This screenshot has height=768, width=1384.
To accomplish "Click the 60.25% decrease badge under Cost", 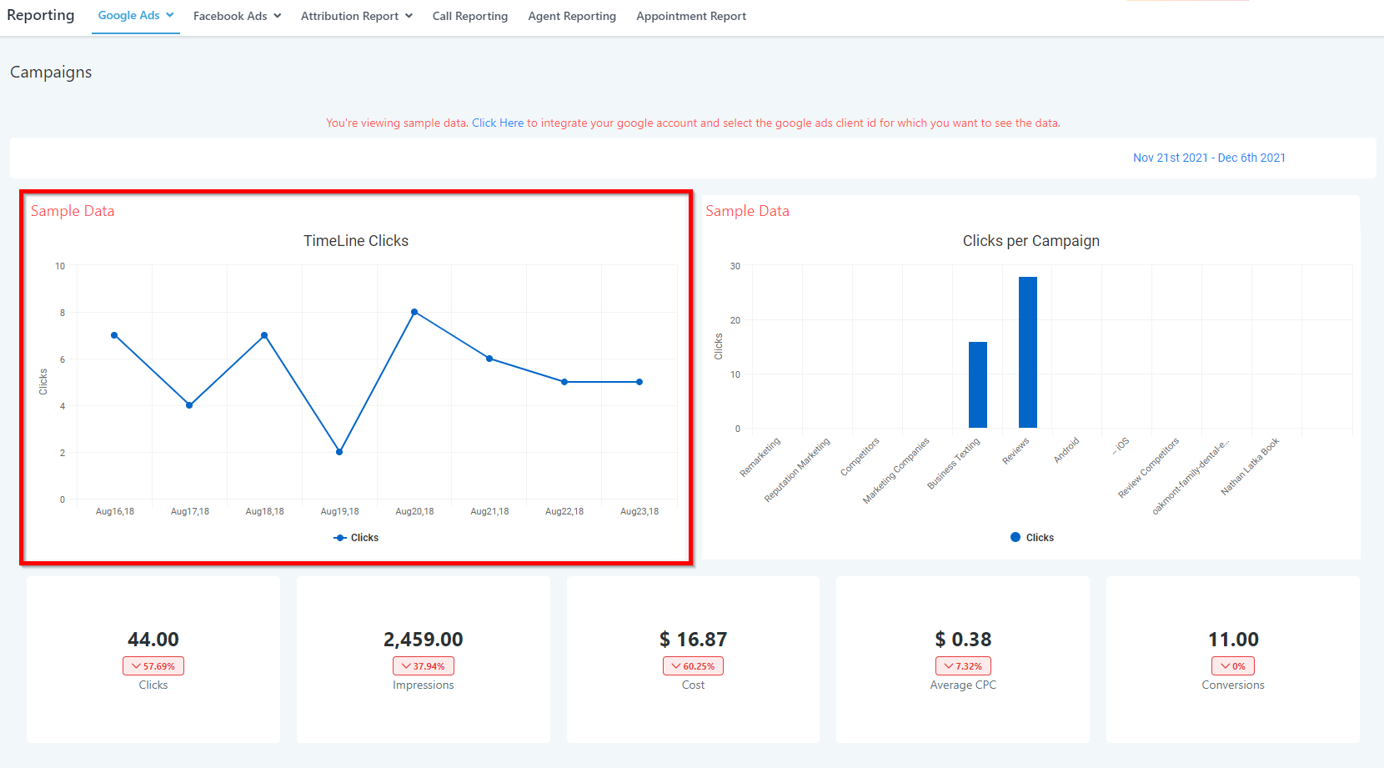I will 693,666.
